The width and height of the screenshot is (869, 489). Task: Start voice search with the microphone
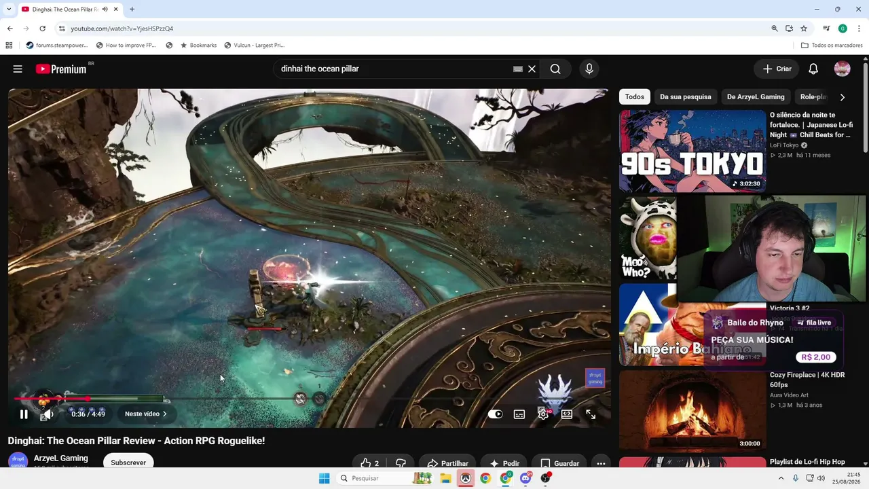click(589, 69)
